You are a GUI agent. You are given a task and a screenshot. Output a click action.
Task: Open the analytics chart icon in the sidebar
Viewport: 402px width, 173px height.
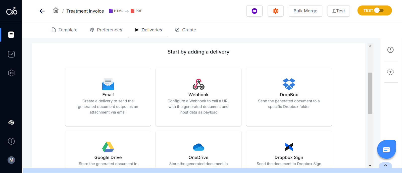[11, 54]
